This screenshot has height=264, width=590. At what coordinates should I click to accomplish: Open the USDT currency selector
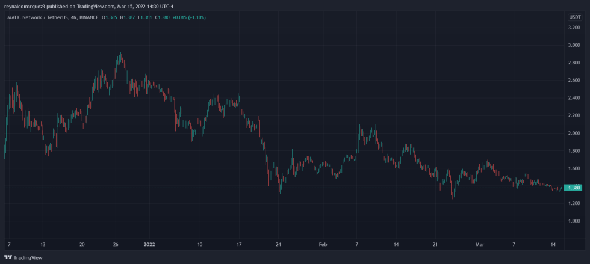(x=574, y=17)
